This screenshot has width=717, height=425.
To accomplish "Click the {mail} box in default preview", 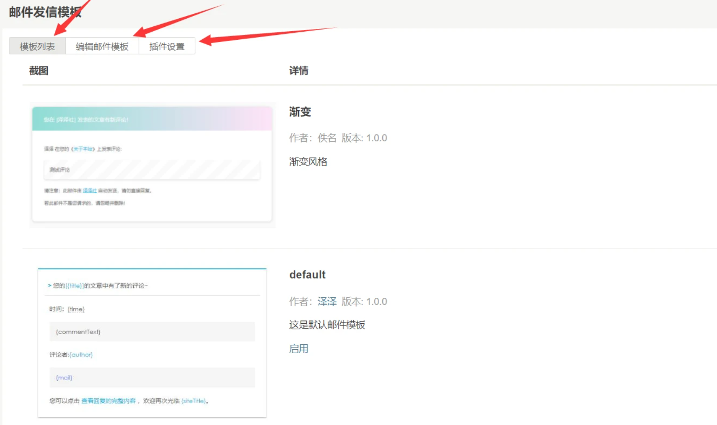I will click(152, 378).
